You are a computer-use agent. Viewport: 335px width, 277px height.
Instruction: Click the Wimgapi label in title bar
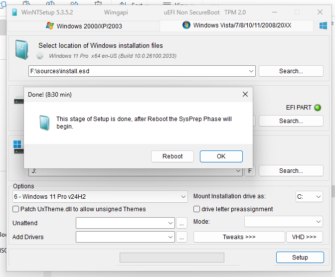pyautogui.click(x=116, y=12)
